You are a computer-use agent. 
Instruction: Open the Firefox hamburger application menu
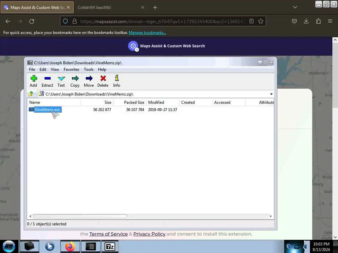coord(330,21)
